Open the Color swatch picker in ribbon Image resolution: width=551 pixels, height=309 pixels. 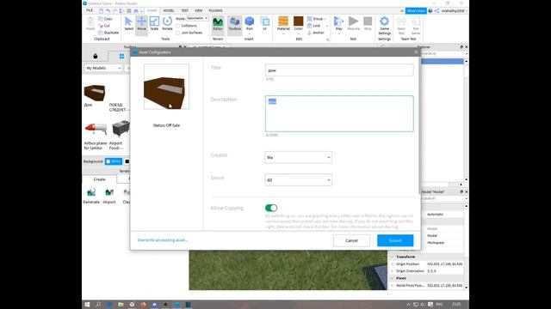coord(299,24)
